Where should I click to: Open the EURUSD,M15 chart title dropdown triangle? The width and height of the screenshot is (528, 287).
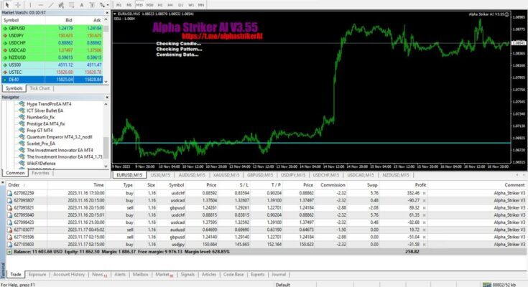pyautogui.click(x=115, y=14)
